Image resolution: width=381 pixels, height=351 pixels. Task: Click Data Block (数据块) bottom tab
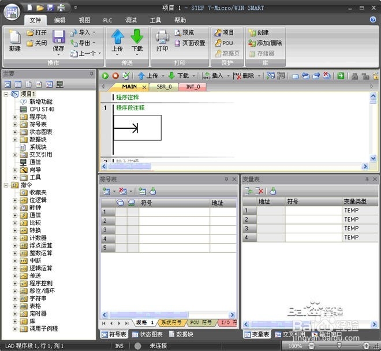(181, 334)
